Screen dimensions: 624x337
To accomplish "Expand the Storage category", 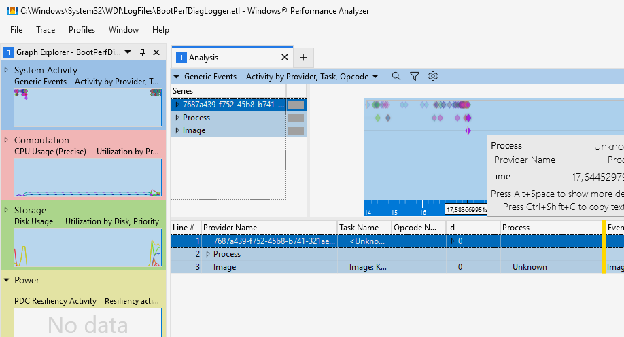I will 6,210.
